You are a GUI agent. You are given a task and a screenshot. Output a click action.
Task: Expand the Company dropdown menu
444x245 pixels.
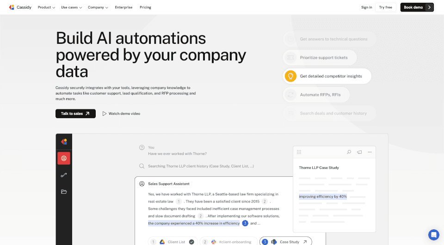click(98, 7)
